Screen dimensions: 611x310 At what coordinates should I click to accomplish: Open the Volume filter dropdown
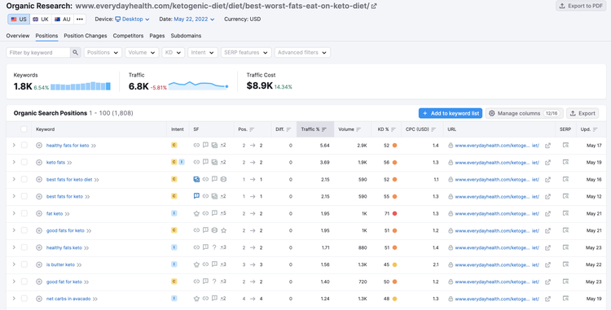(142, 53)
